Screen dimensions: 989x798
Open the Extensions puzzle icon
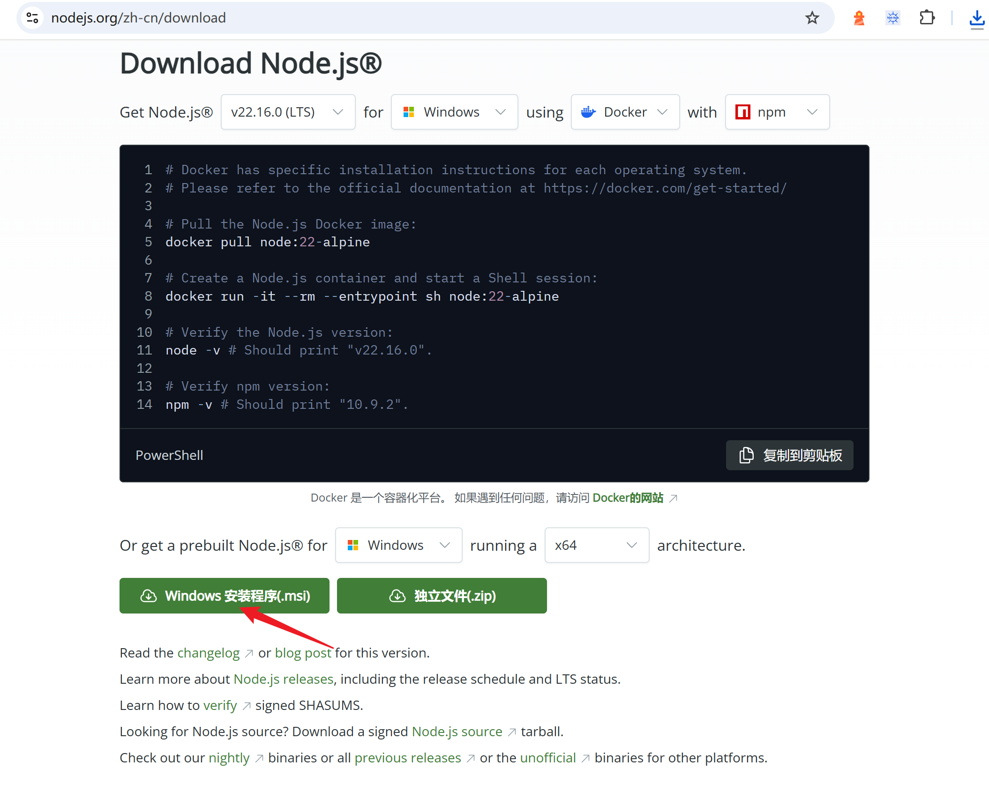pos(927,18)
